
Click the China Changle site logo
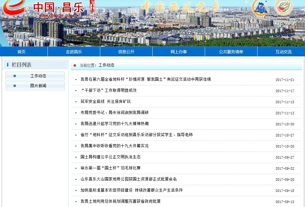click(x=46, y=7)
